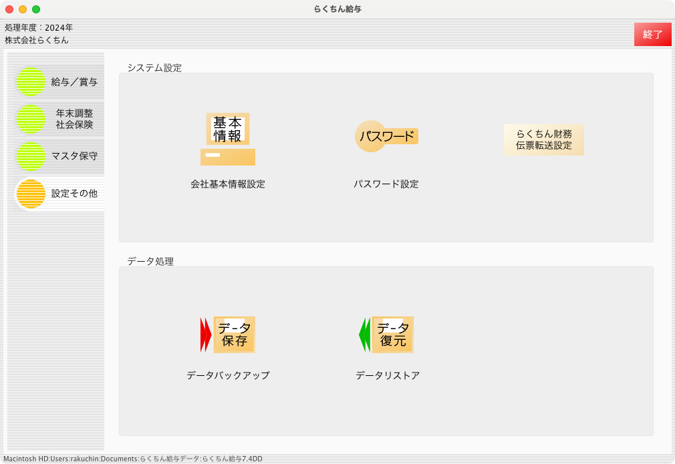Click the データバックアップ text label
This screenshot has height=464, width=675.
pos(228,375)
